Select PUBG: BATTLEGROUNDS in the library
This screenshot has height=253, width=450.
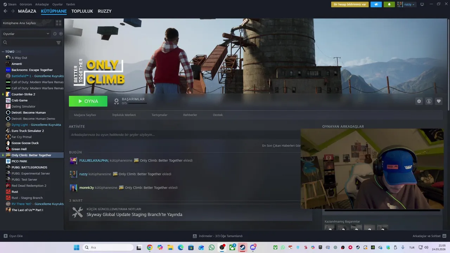[x=29, y=167]
